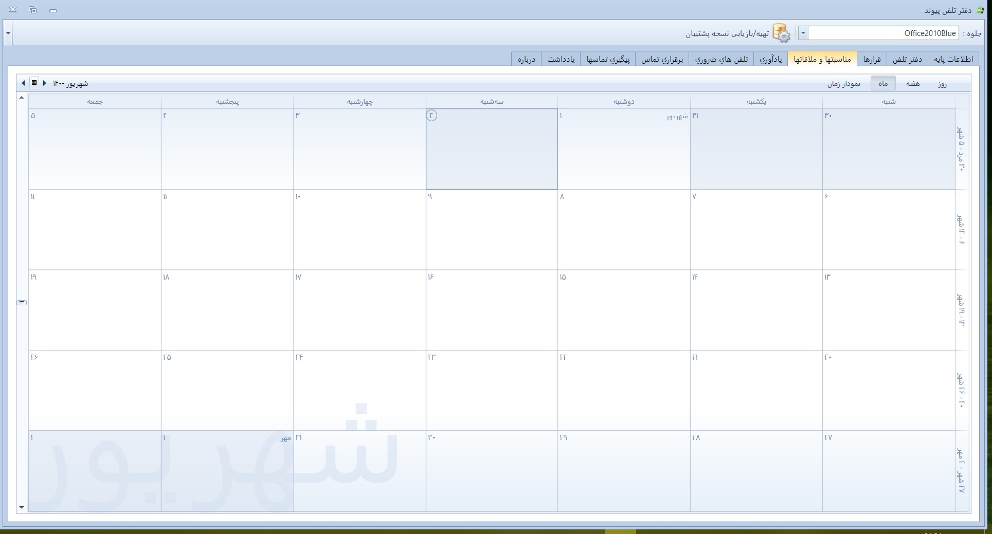Select the مناسبتها و ملاقاتها tab
This screenshot has height=534, width=992.
tap(822, 59)
